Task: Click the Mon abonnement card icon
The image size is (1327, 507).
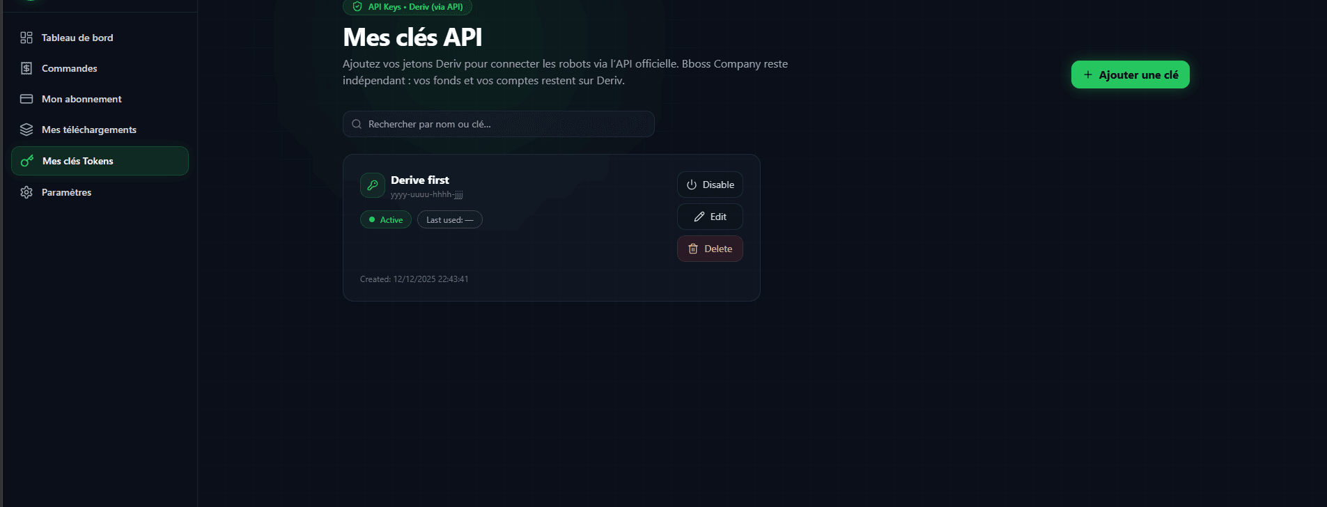Action: 26,99
